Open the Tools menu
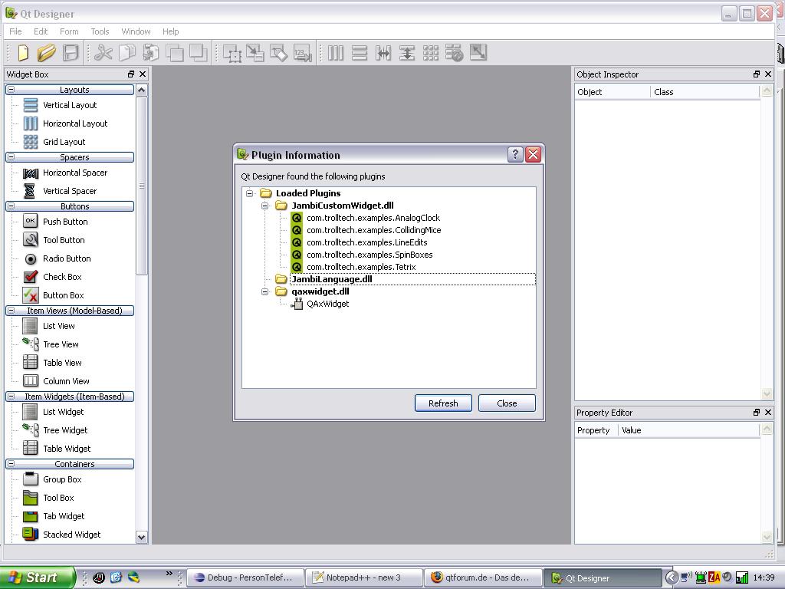The width and height of the screenshot is (785, 589). pos(100,31)
